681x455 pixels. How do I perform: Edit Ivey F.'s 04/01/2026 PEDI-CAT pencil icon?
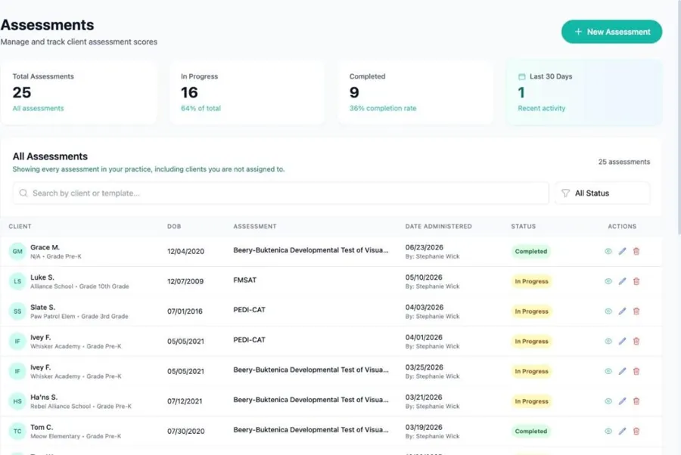click(x=623, y=341)
